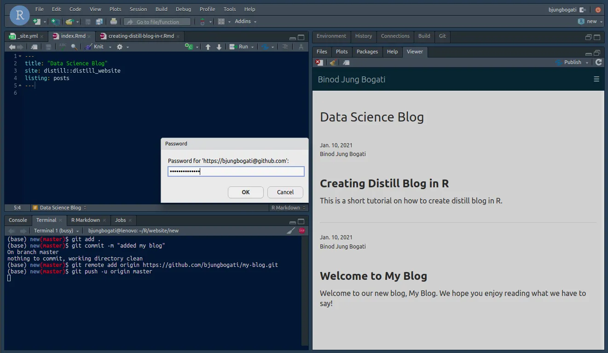Viewport: 608px width, 353px height.
Task: Open the Run dropdown arrow
Action: point(252,47)
